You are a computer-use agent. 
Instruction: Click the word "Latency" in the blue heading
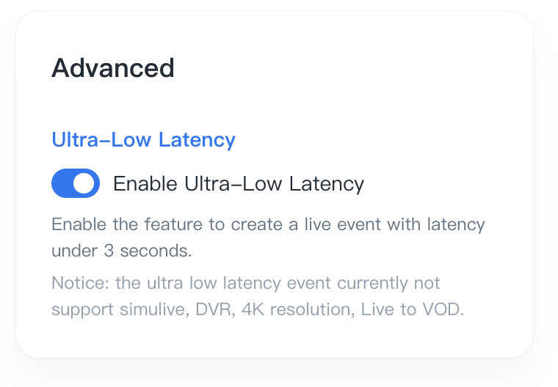[x=202, y=139]
